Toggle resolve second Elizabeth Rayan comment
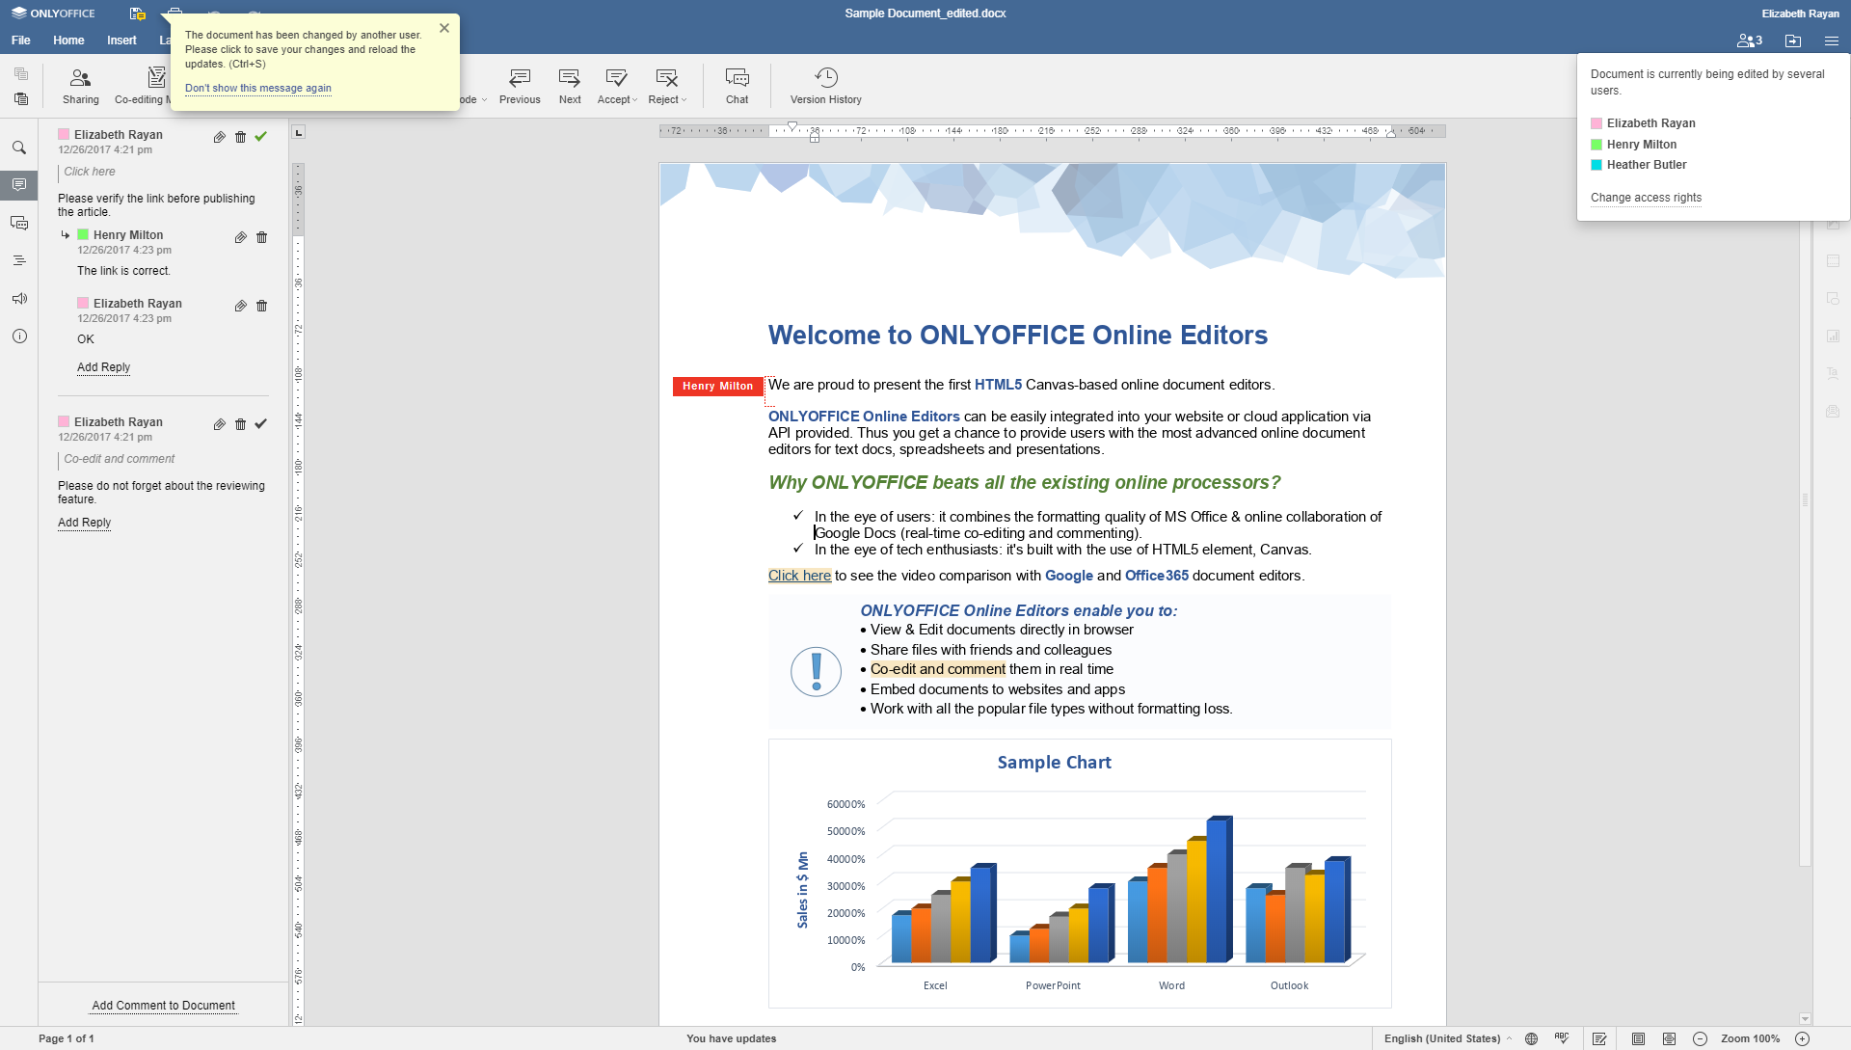1851x1050 pixels. (260, 423)
